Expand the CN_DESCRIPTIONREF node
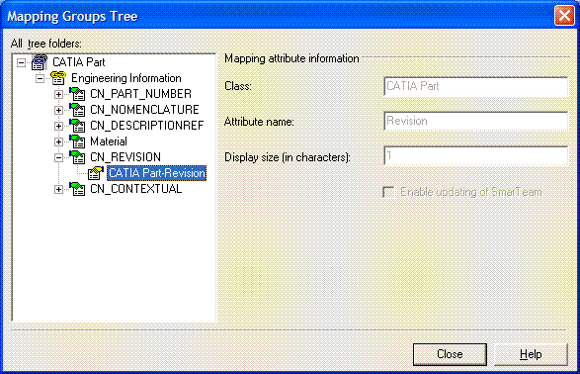Screen dimensions: 580x374 point(58,127)
